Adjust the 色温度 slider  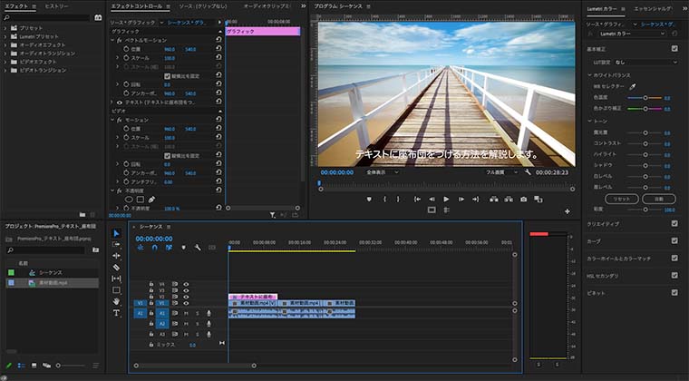[645, 98]
